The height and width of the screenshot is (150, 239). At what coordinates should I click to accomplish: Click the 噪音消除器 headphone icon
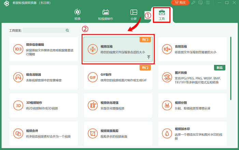18,77
